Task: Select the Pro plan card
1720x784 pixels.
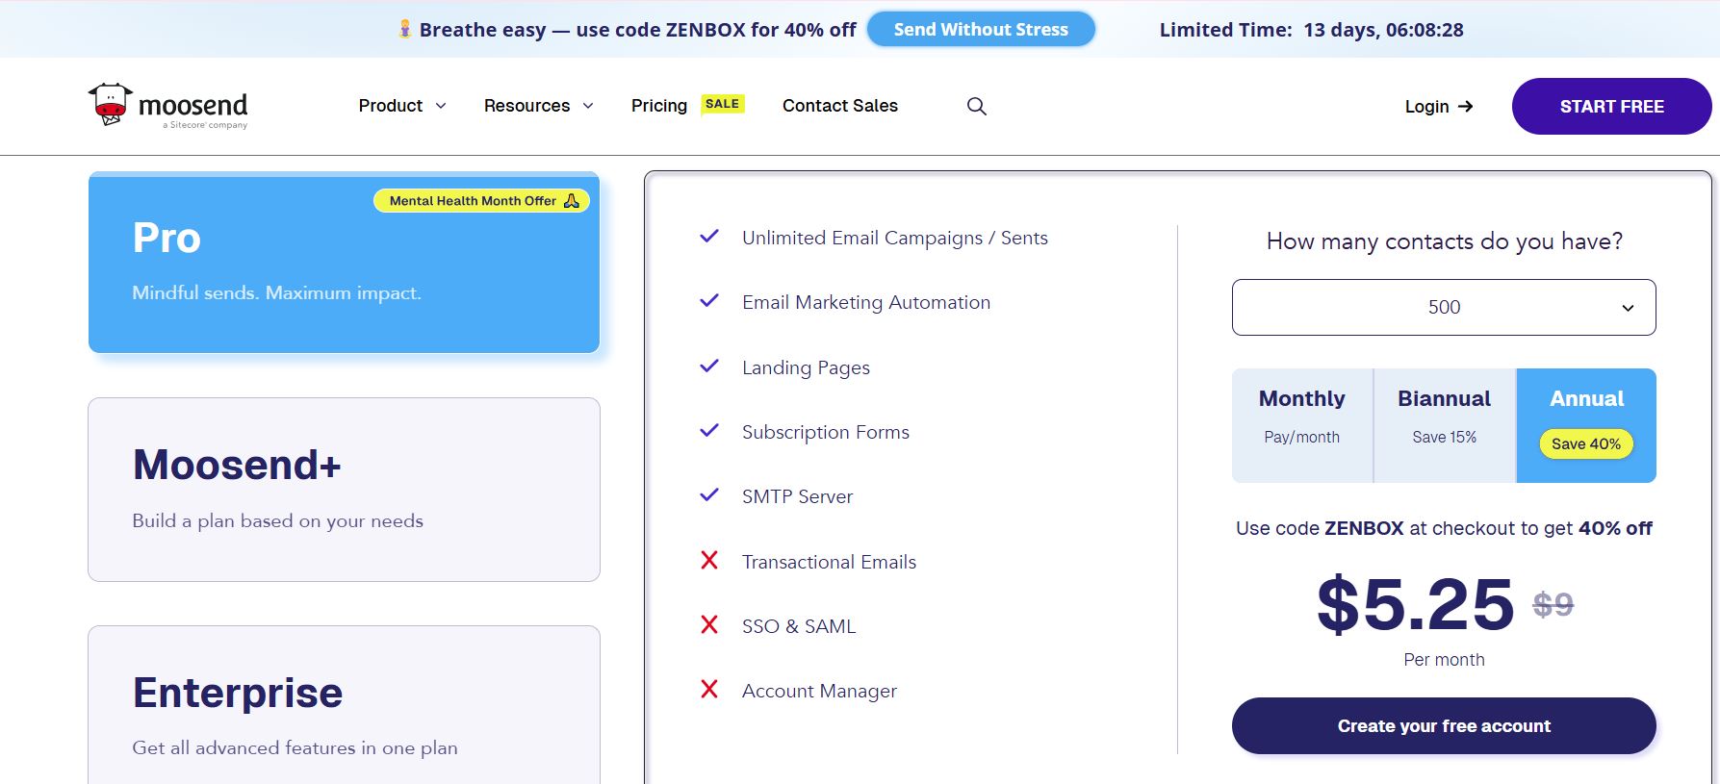Action: (x=344, y=263)
